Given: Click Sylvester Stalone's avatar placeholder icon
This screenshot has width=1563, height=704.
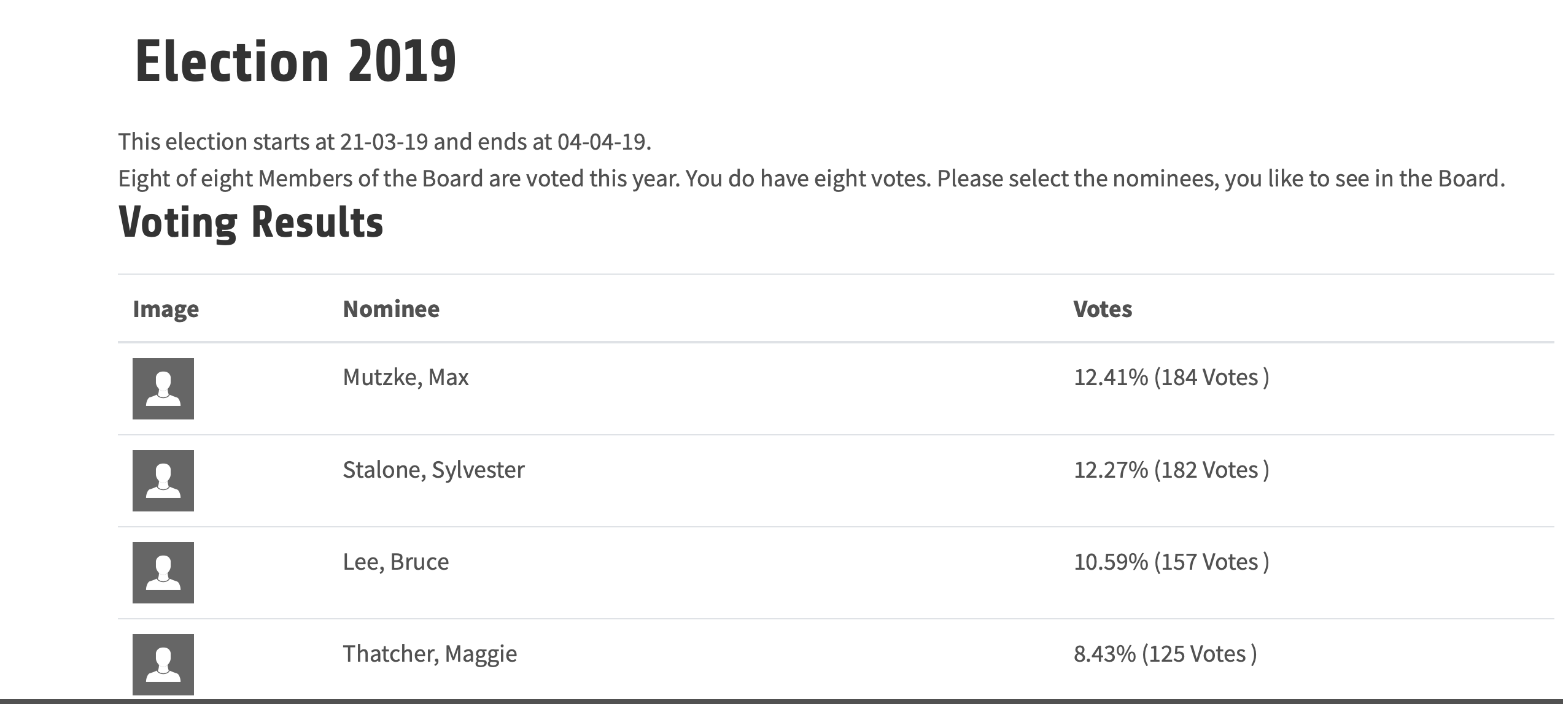Looking at the screenshot, I should click(x=163, y=481).
